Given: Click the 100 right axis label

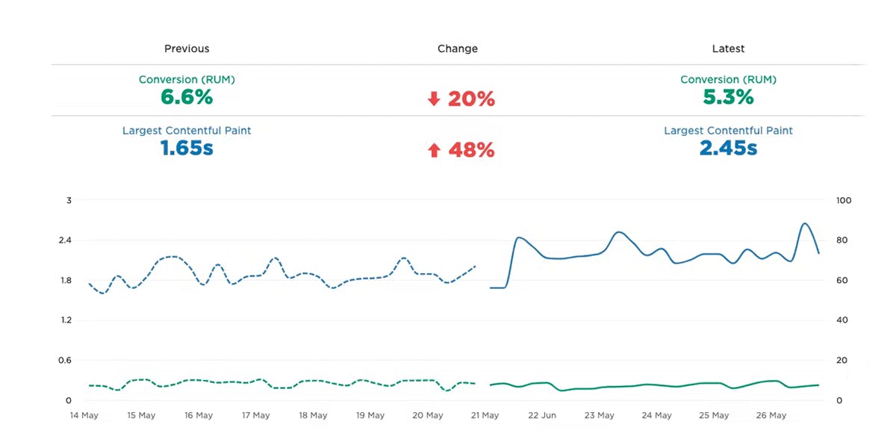Looking at the screenshot, I should click(x=844, y=201).
